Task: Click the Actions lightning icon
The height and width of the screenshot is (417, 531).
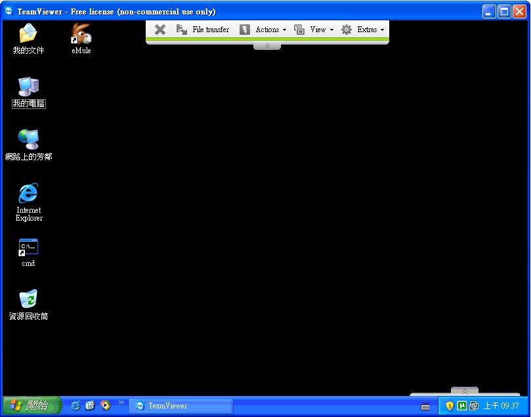Action: tap(245, 30)
